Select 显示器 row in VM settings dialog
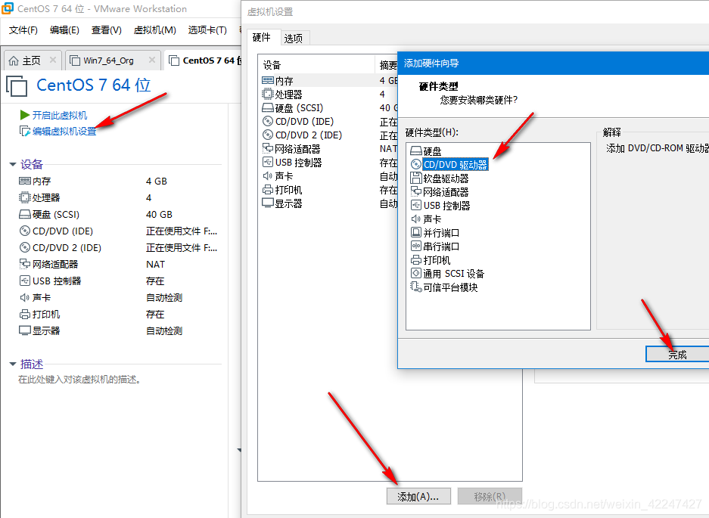 tap(328, 203)
